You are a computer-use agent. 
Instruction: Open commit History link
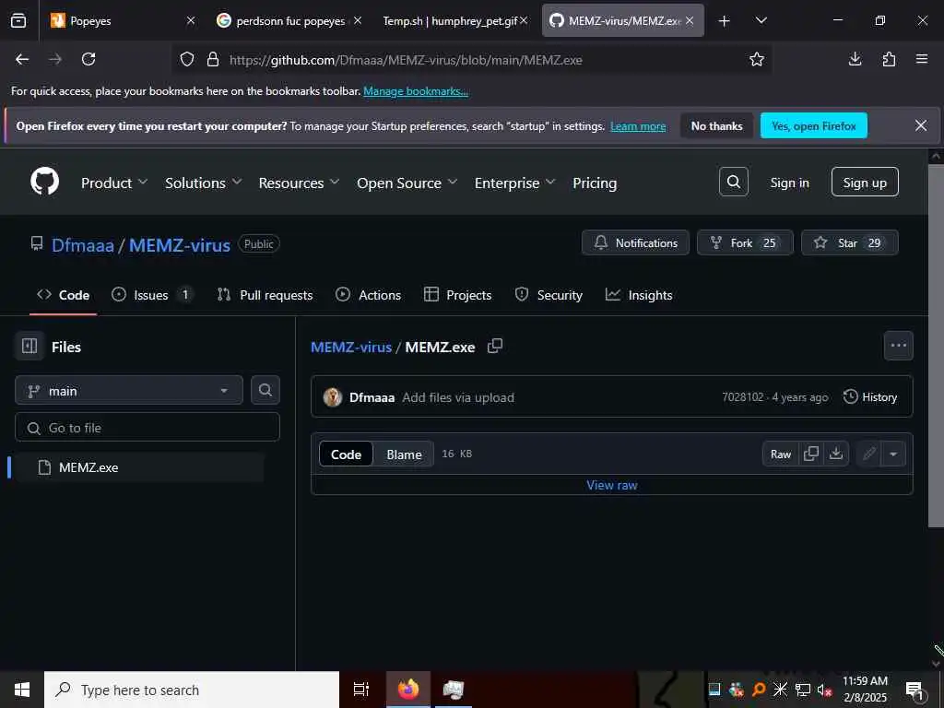(x=870, y=396)
